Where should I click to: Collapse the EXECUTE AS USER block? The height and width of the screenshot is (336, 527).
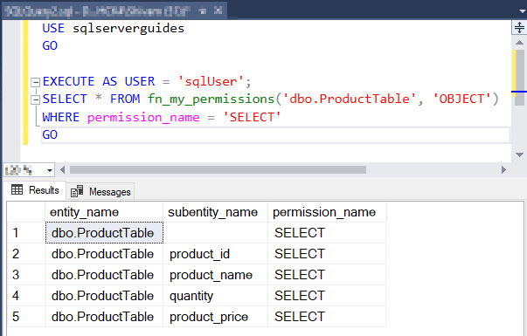(x=35, y=82)
